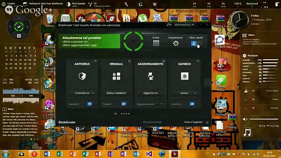Open Bitdefender taskbar button
Image resolution: width=281 pixels, height=158 pixels.
(x=175, y=154)
